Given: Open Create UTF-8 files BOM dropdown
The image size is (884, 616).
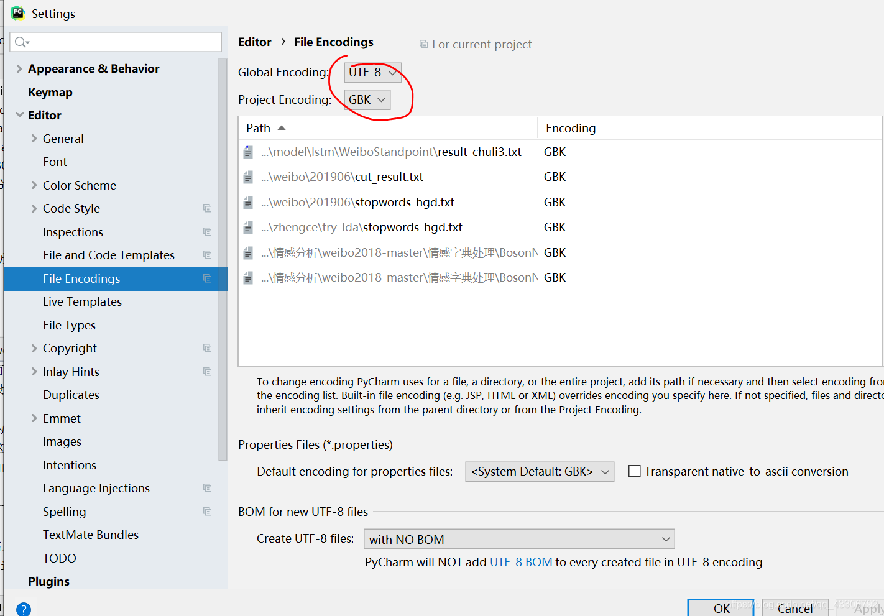Looking at the screenshot, I should click(519, 539).
